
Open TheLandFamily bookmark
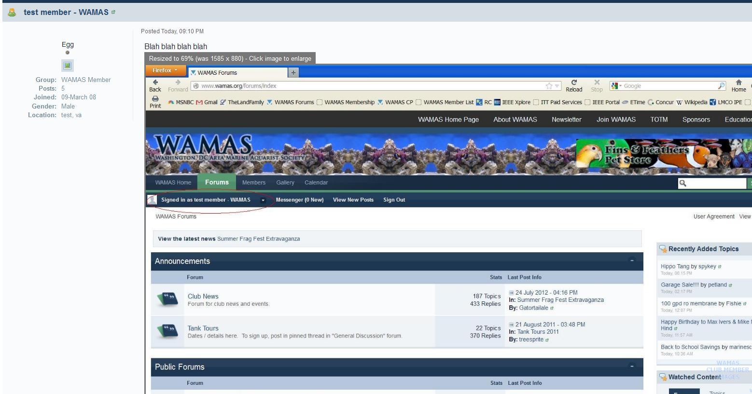coord(242,102)
